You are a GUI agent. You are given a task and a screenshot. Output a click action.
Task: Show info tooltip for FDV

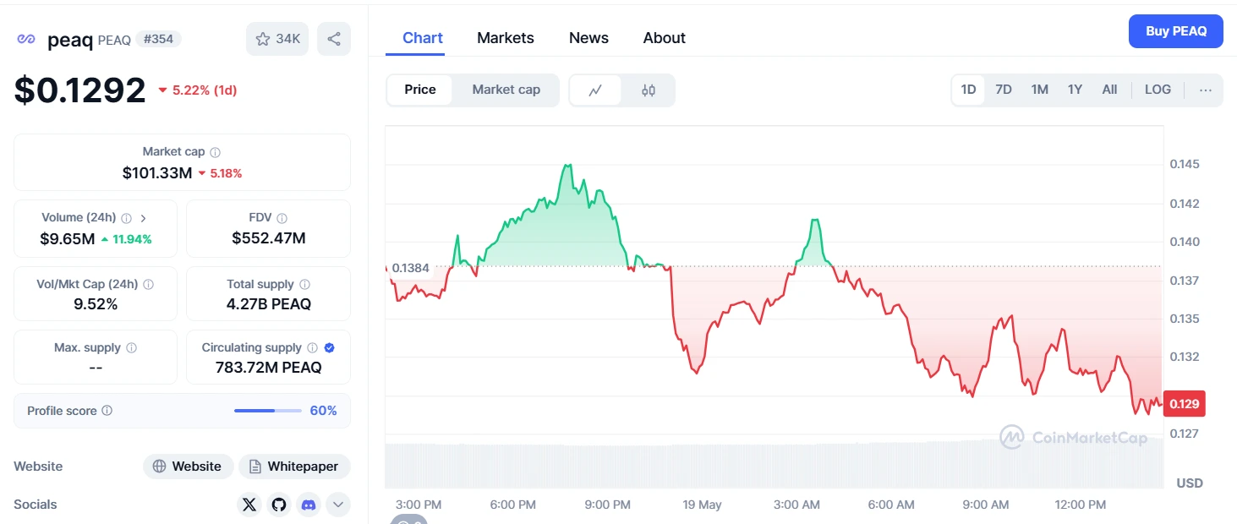point(282,218)
